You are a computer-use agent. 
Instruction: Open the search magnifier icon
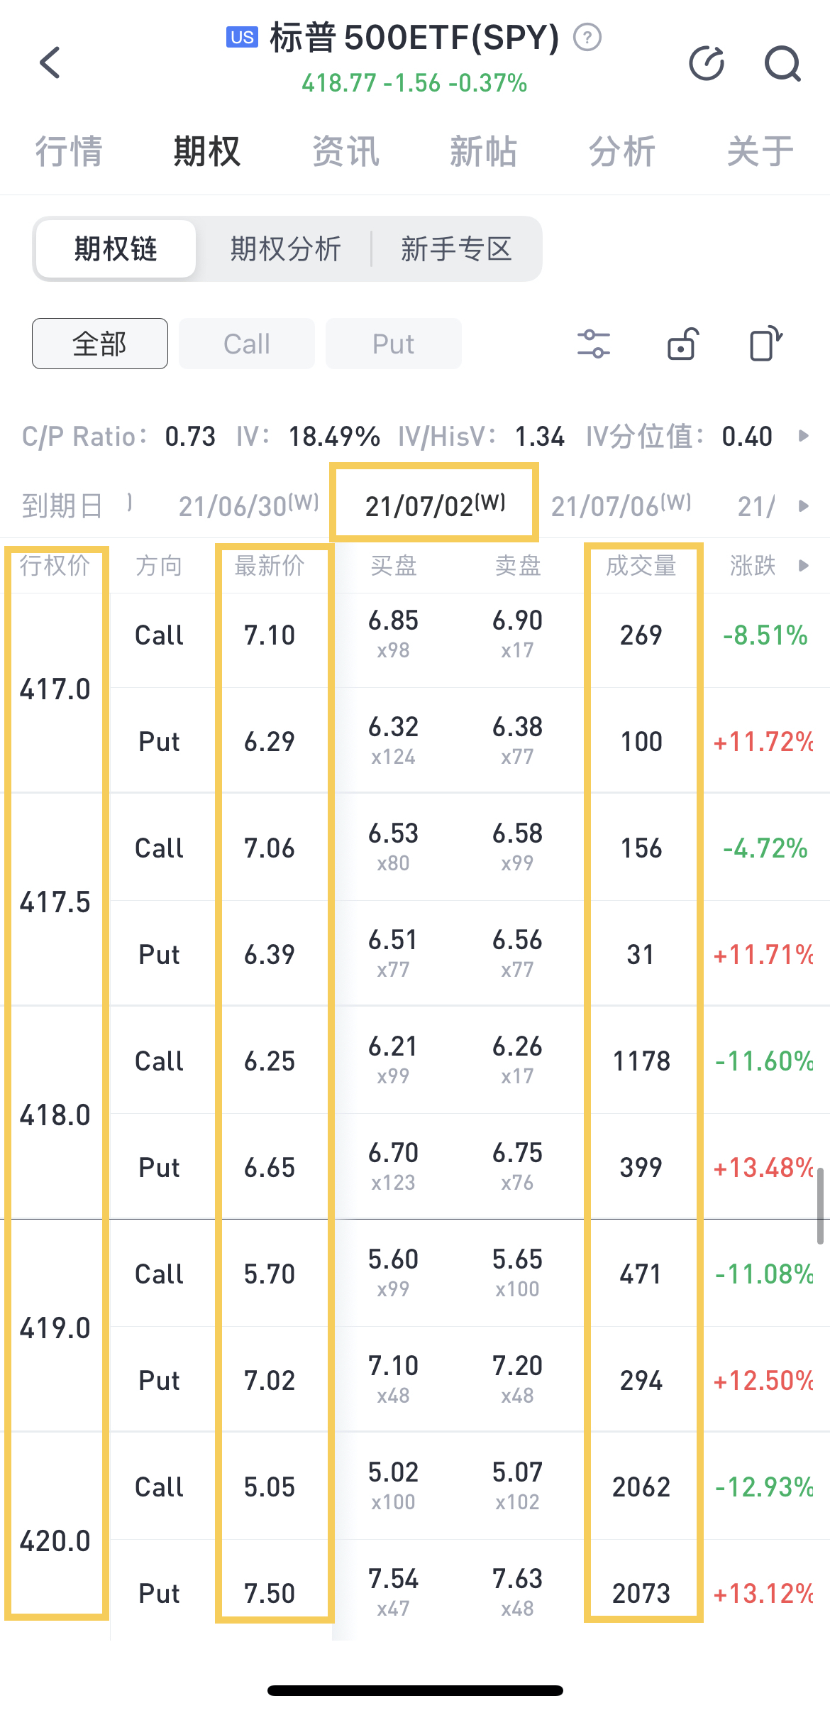pyautogui.click(x=782, y=64)
